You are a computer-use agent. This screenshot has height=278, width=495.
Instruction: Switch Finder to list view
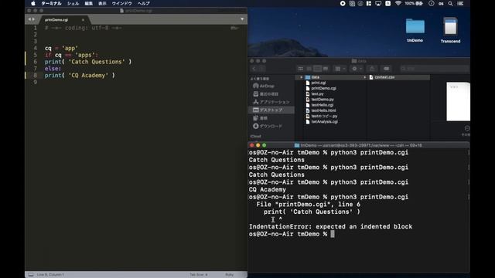click(309, 69)
